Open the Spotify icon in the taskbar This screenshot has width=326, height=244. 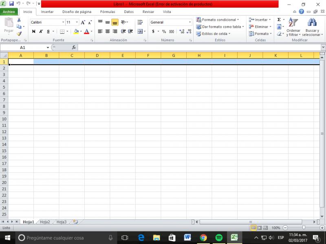pos(219,237)
